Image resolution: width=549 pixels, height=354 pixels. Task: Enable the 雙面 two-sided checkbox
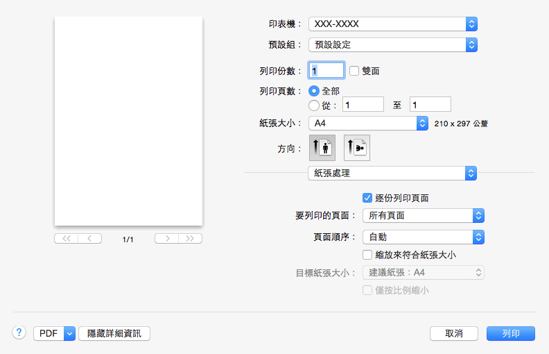(354, 71)
